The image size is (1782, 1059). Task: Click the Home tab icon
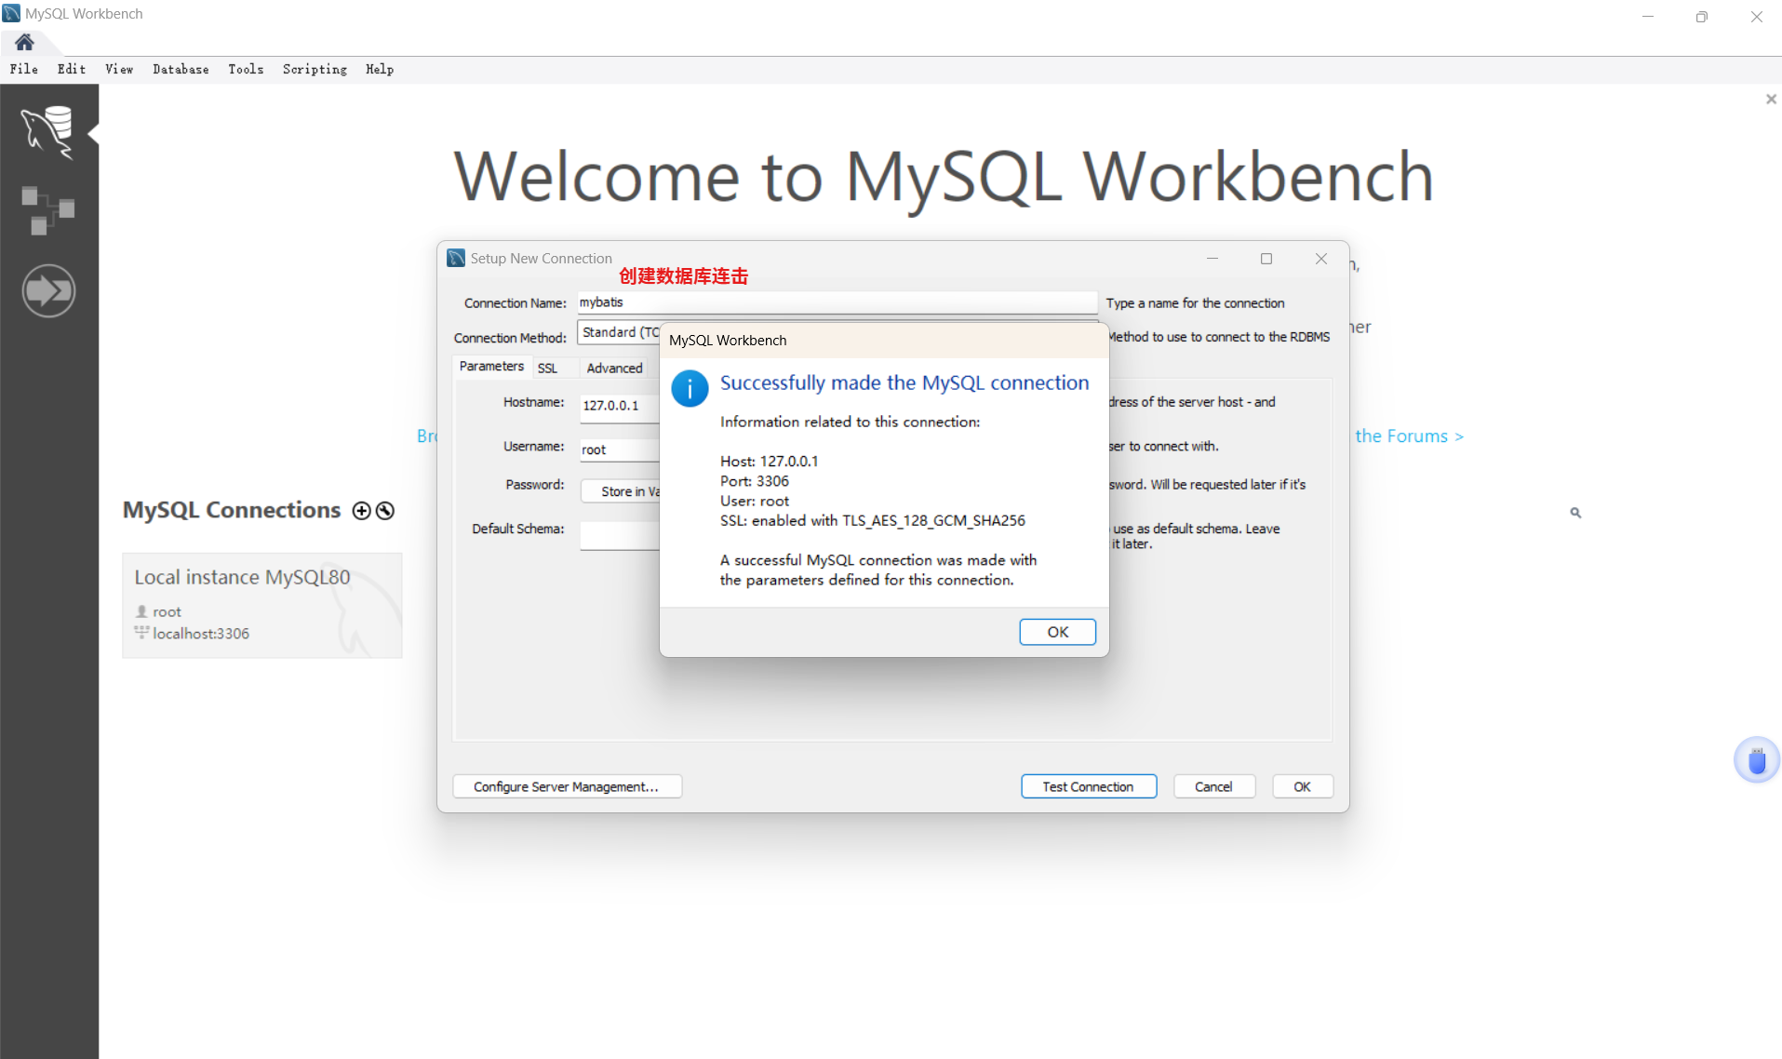pyautogui.click(x=24, y=42)
